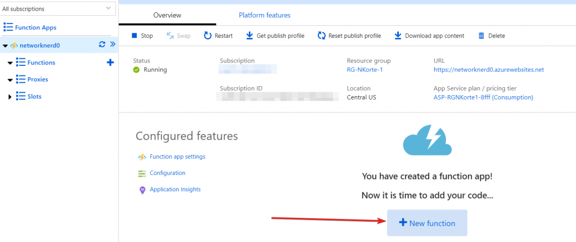Click the Functions list icon
Viewport: 576px width, 242px height.
coord(21,62)
